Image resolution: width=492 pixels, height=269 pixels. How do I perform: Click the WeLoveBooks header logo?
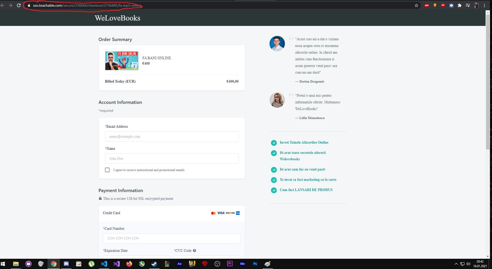pos(117,18)
